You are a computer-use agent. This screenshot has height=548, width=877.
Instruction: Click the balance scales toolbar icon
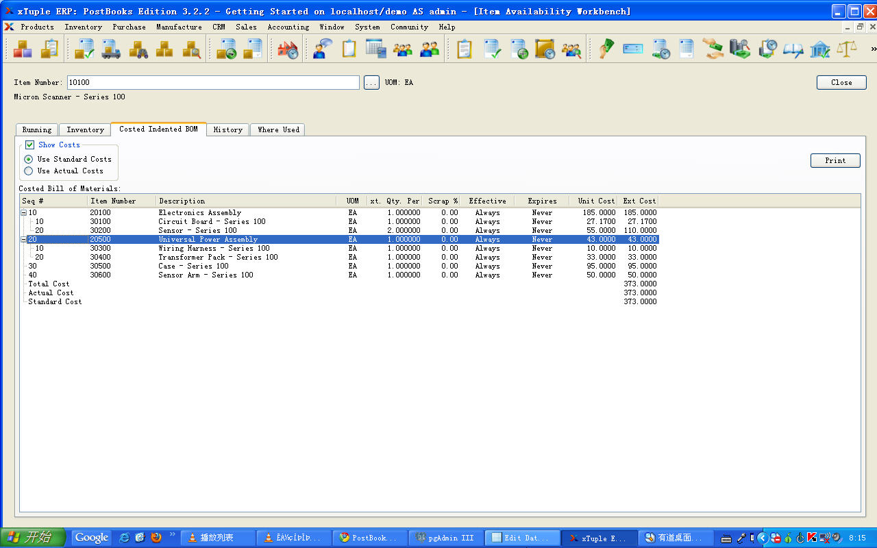click(847, 49)
